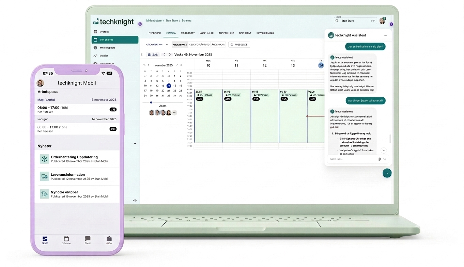Screen dimensions: 464x267
Task: Click the ISAS print button in the schedule toolbar
Action: 153,54
